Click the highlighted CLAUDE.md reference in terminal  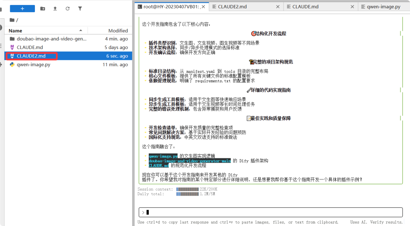[159, 166]
